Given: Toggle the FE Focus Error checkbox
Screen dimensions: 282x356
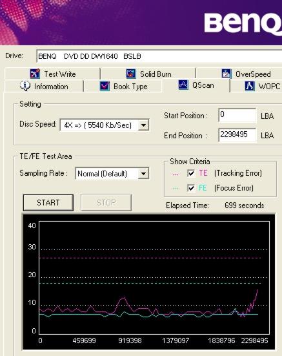Looking at the screenshot, I should tap(191, 188).
